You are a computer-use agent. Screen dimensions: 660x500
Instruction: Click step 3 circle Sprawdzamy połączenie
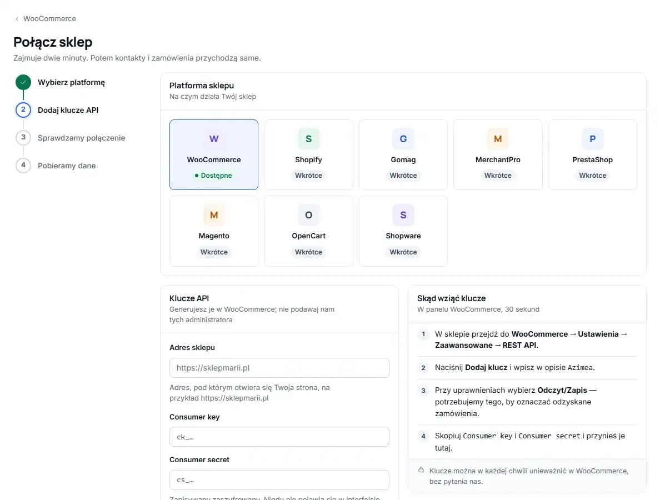point(23,138)
